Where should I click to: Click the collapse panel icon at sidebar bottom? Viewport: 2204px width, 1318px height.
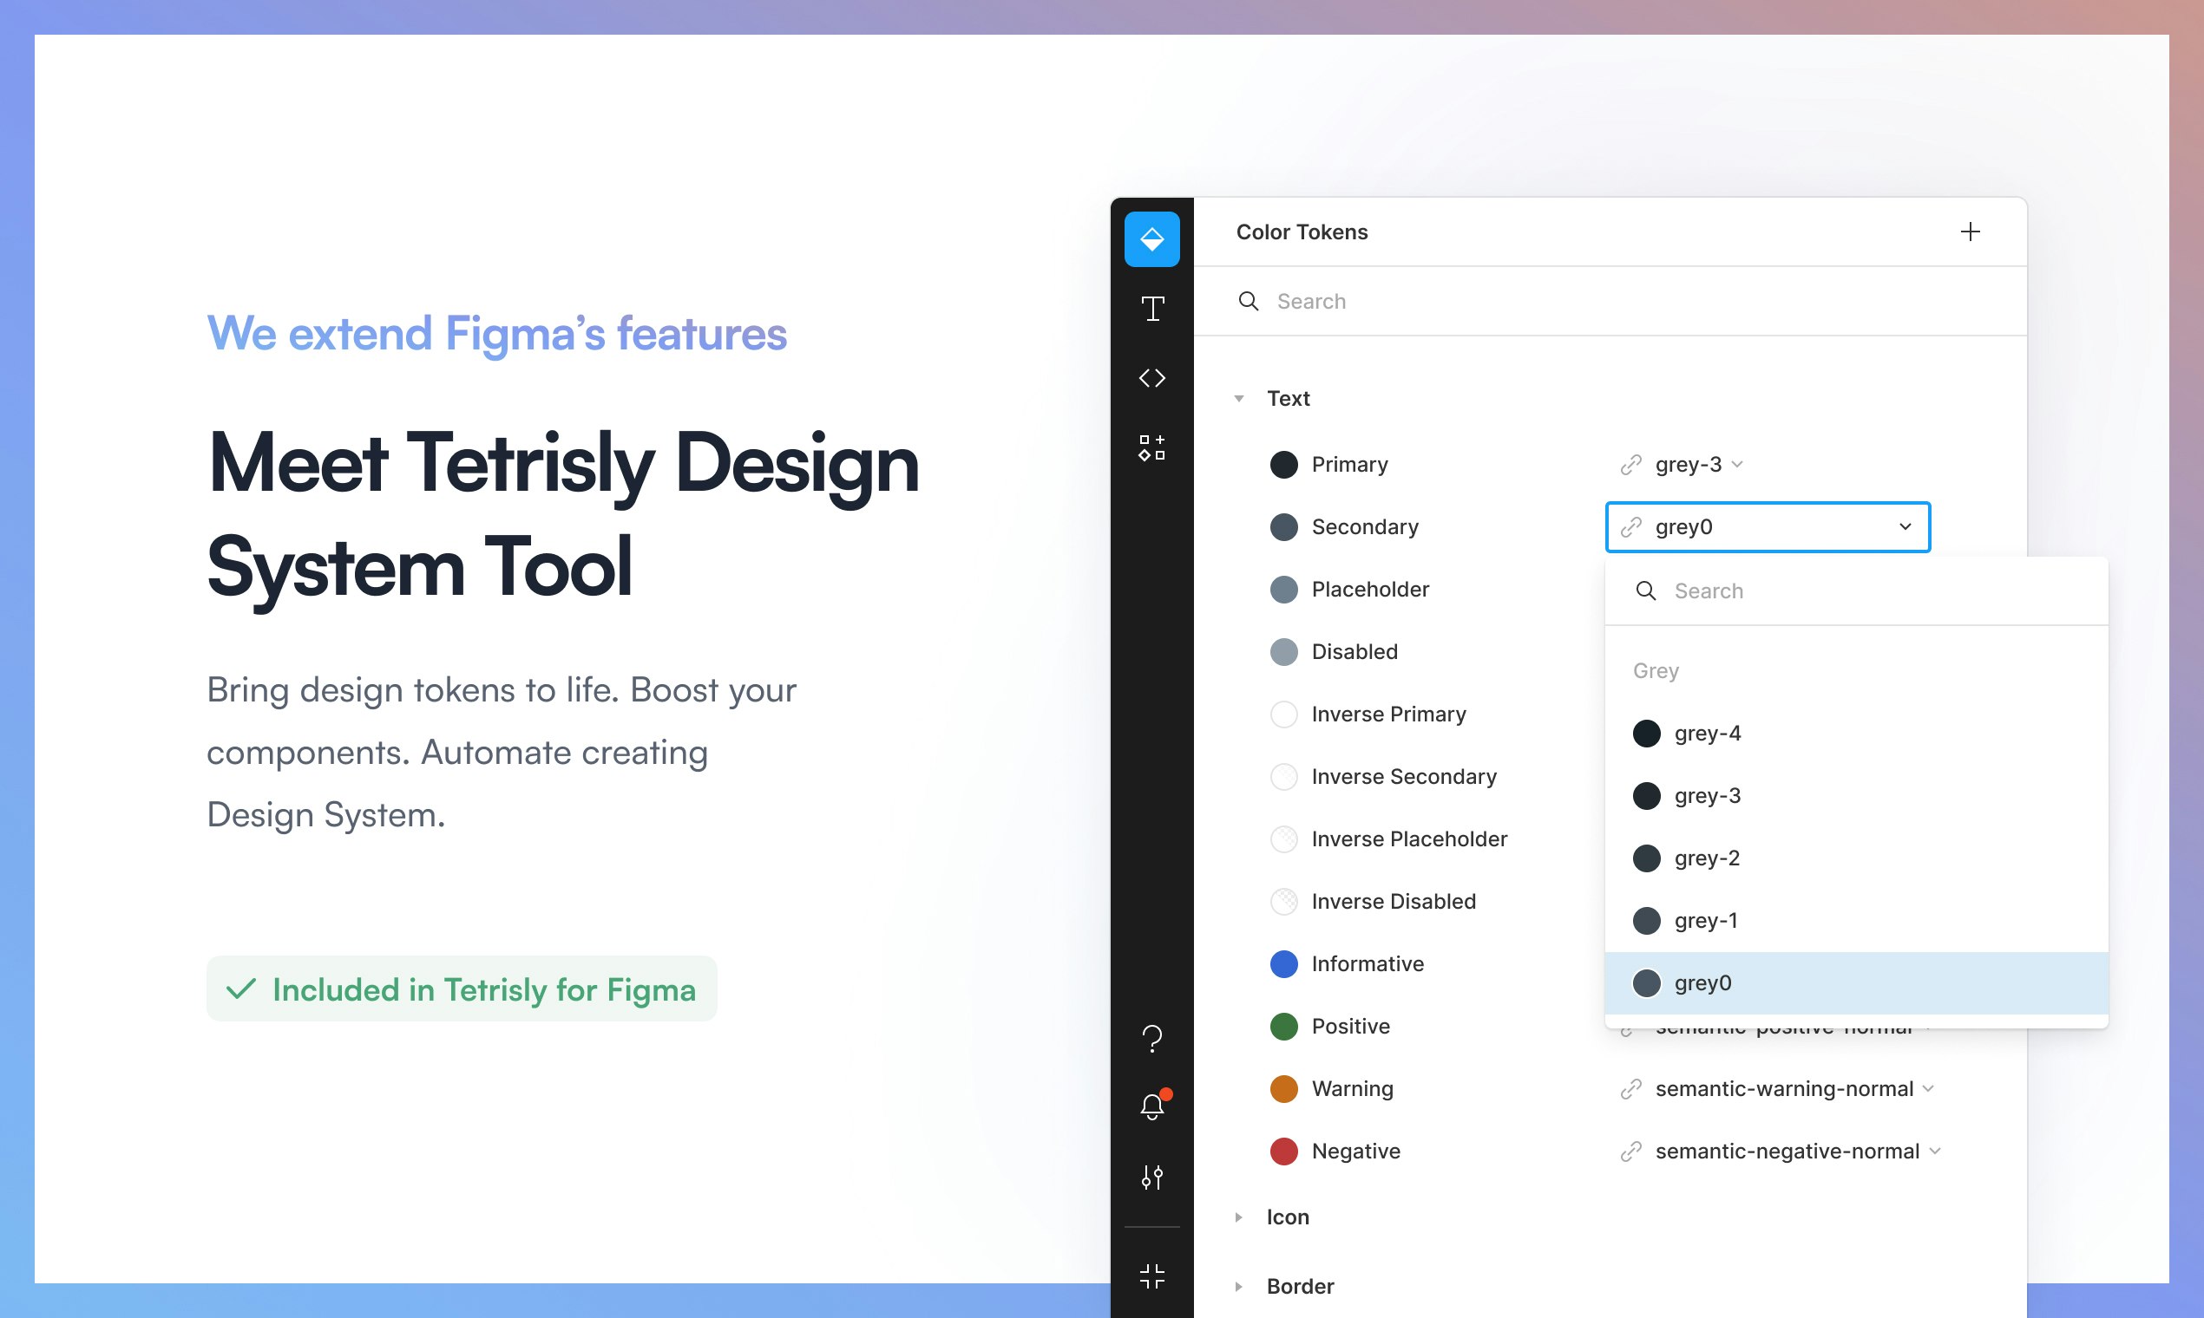1151,1276
